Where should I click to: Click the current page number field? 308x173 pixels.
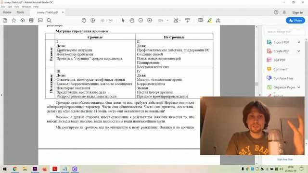(102, 20)
